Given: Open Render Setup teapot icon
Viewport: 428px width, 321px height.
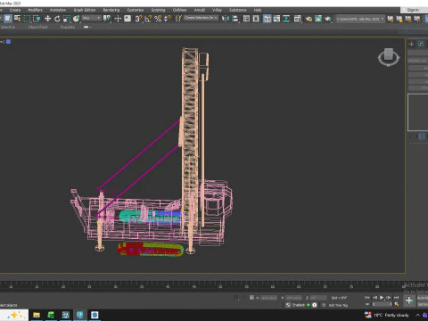Looking at the screenshot, I should (309, 19).
